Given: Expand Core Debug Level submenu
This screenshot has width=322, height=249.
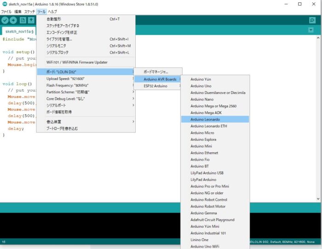Looking at the screenshot, I should 86,98.
